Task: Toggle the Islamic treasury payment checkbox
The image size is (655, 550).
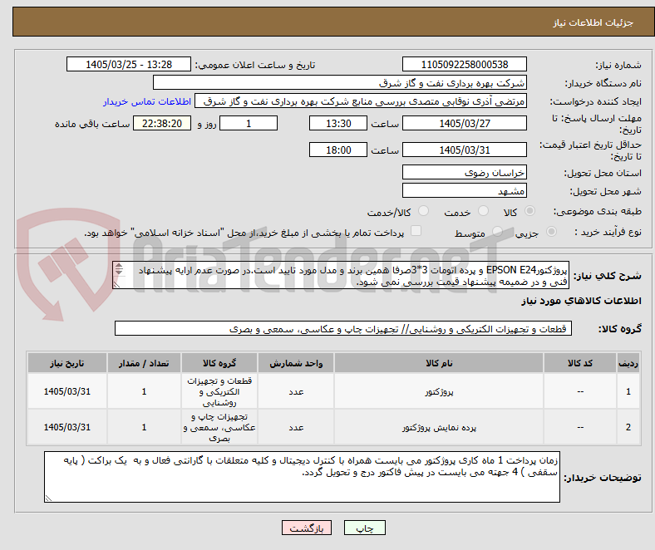Action: click(x=416, y=231)
